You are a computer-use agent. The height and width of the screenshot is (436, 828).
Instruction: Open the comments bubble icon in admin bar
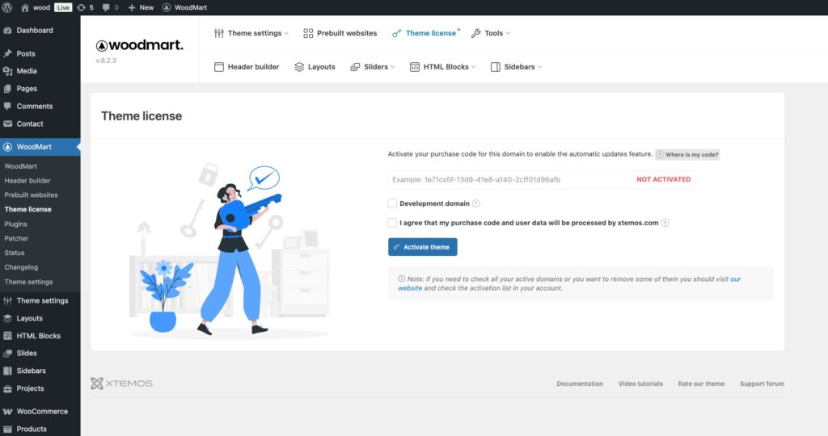coord(106,7)
